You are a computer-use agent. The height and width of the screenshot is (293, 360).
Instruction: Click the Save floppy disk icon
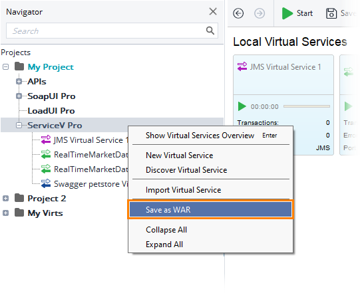pyautogui.click(x=331, y=13)
